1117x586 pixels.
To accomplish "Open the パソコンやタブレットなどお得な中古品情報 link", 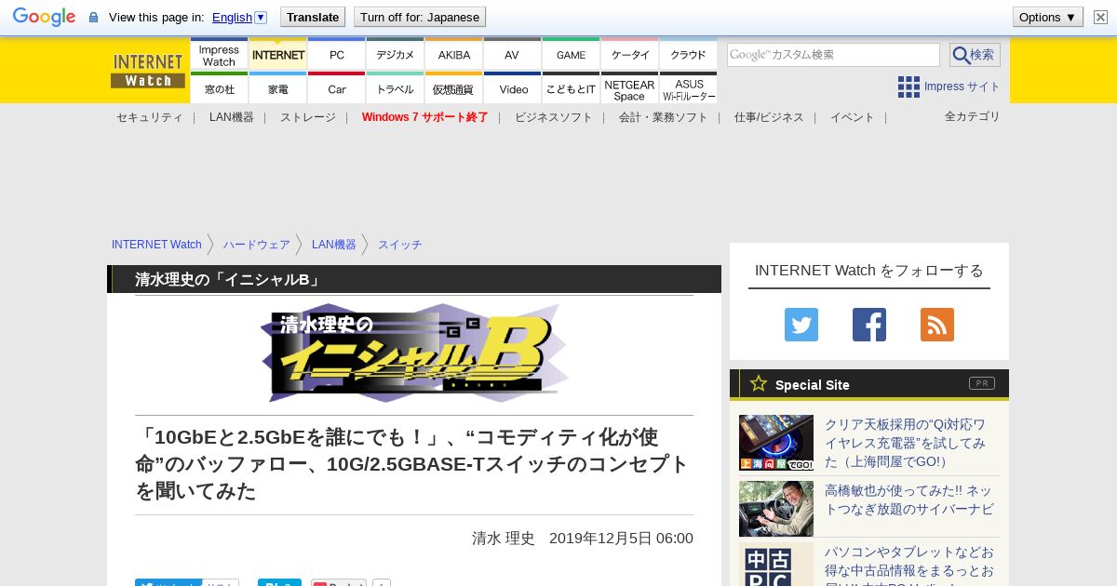I will 909,566.
